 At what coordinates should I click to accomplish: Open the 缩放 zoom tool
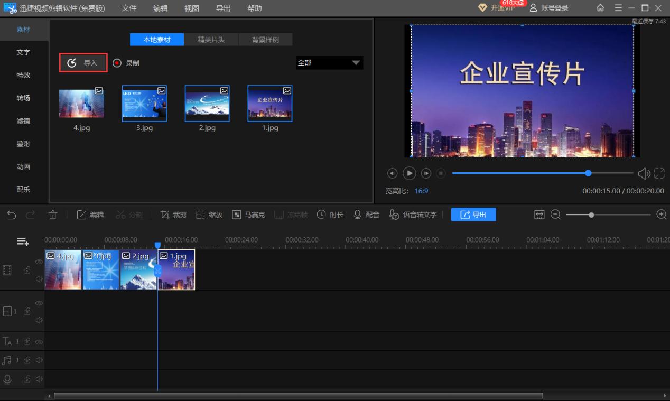pyautogui.click(x=209, y=215)
